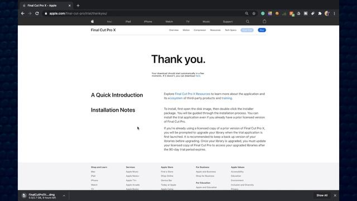Open the iPad section in Apple nav
The height and width of the screenshot is (201, 357).
point(128,22)
